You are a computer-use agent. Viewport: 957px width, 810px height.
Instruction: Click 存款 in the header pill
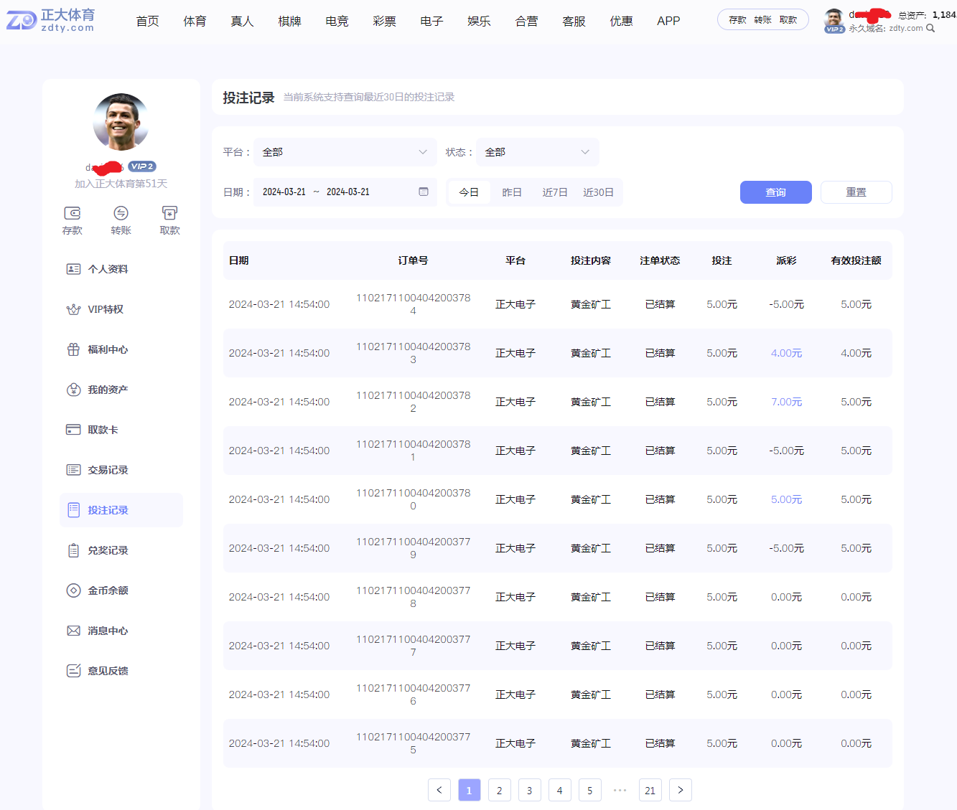coord(737,20)
